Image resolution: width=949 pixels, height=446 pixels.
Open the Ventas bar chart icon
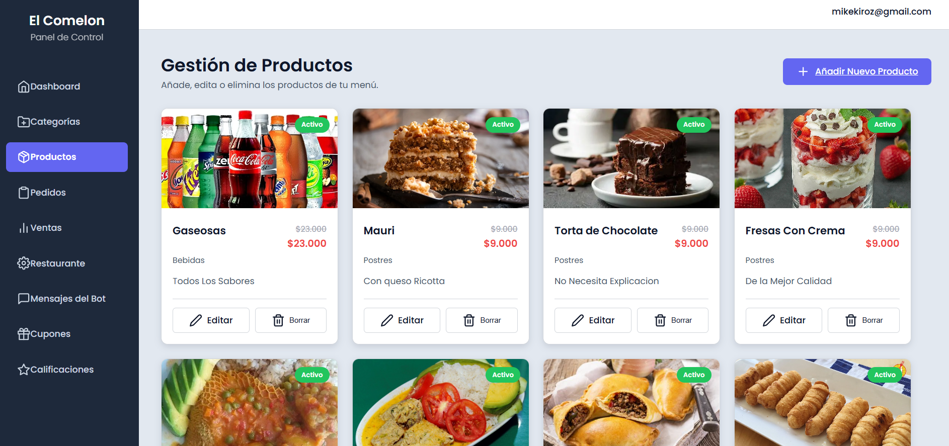(24, 228)
